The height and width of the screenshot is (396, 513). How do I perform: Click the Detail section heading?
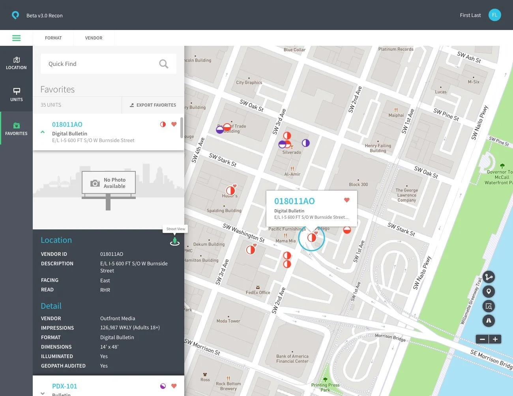click(51, 306)
